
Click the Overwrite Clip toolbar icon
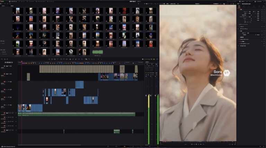click(64, 59)
